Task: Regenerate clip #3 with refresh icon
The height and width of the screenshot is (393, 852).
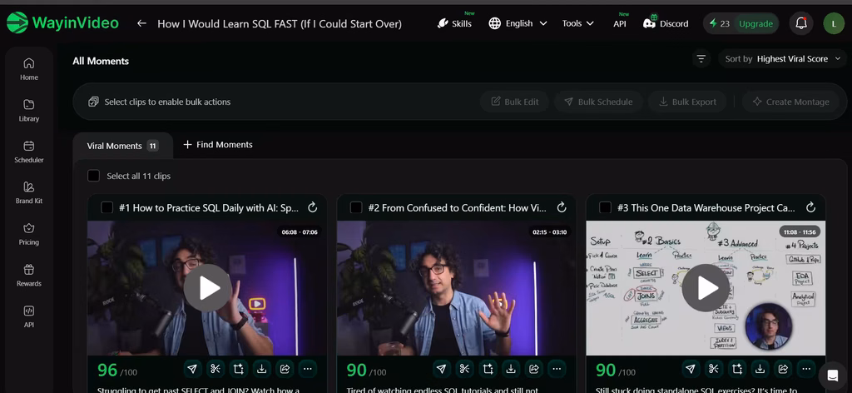Action: click(x=810, y=207)
